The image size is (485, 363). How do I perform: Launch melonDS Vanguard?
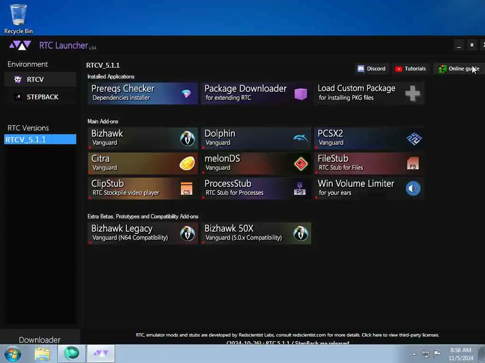(x=256, y=163)
